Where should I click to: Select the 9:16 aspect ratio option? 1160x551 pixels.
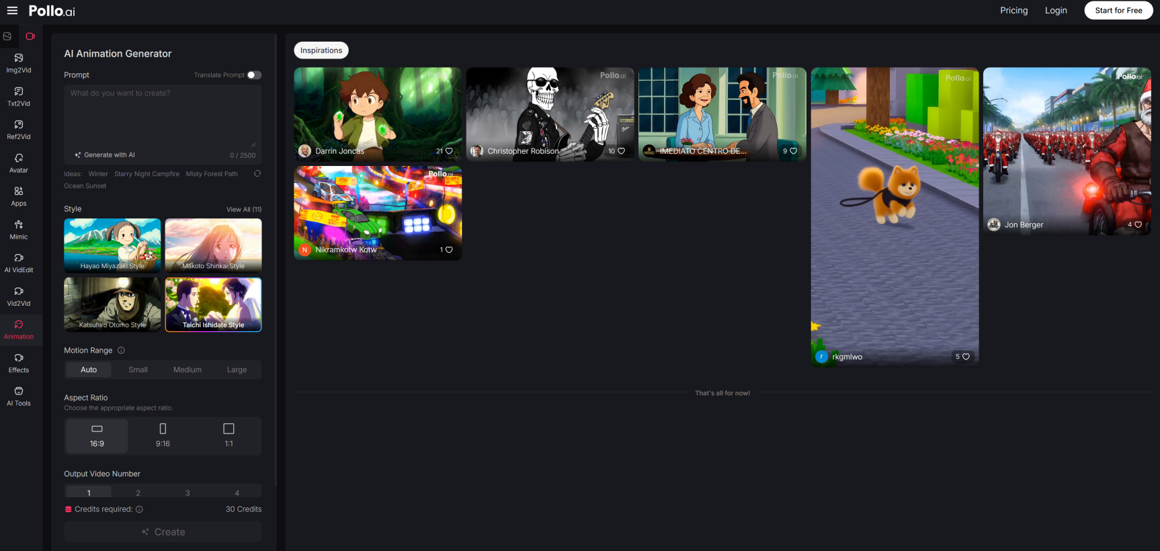[x=163, y=435]
